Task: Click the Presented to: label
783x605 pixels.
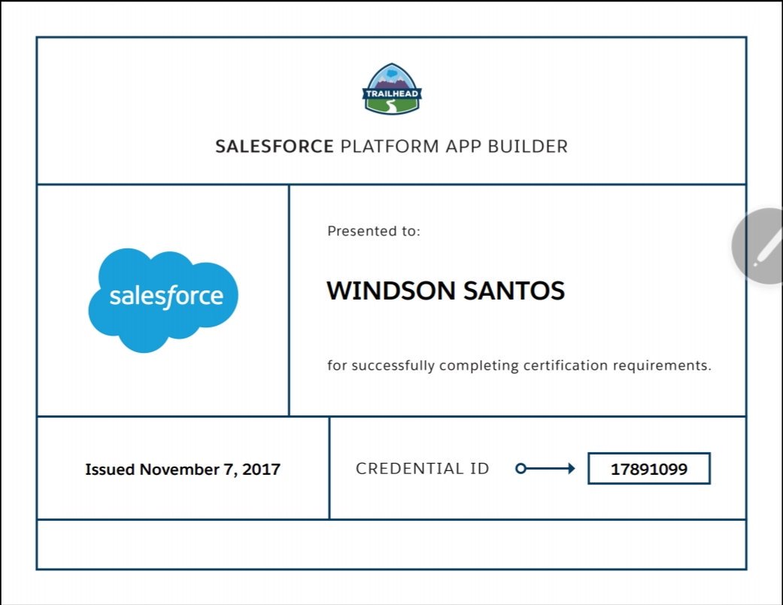Action: pos(374,231)
